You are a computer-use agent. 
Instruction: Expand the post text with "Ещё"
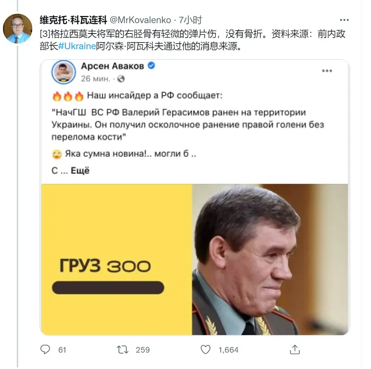(x=80, y=171)
